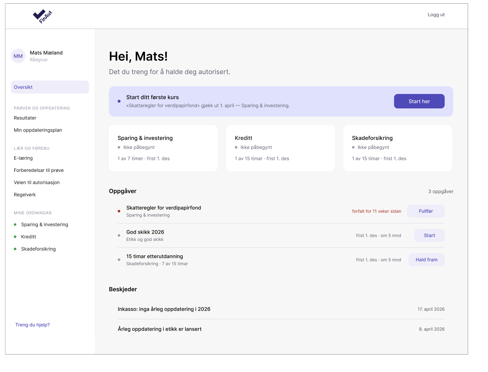This screenshot has height=372, width=488.
Task: Open Regelverk in the sidebar
Action: pyautogui.click(x=25, y=195)
